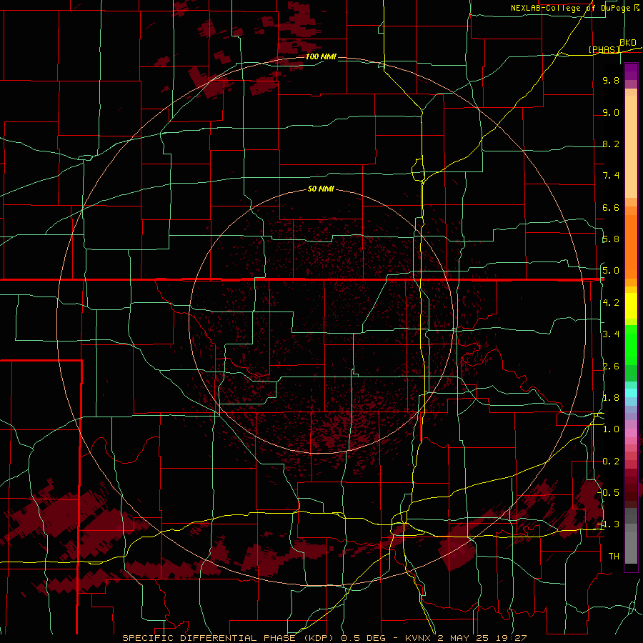Click the 1.0 scale value
643x643 pixels.
pyautogui.click(x=611, y=429)
